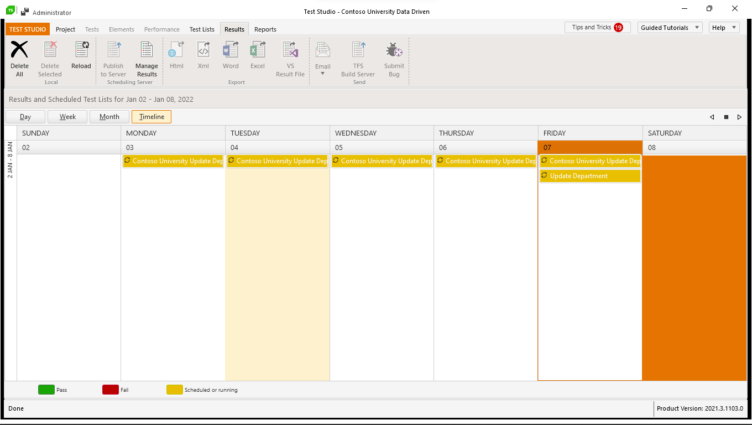Select the SATURDAY column header

click(x=694, y=133)
